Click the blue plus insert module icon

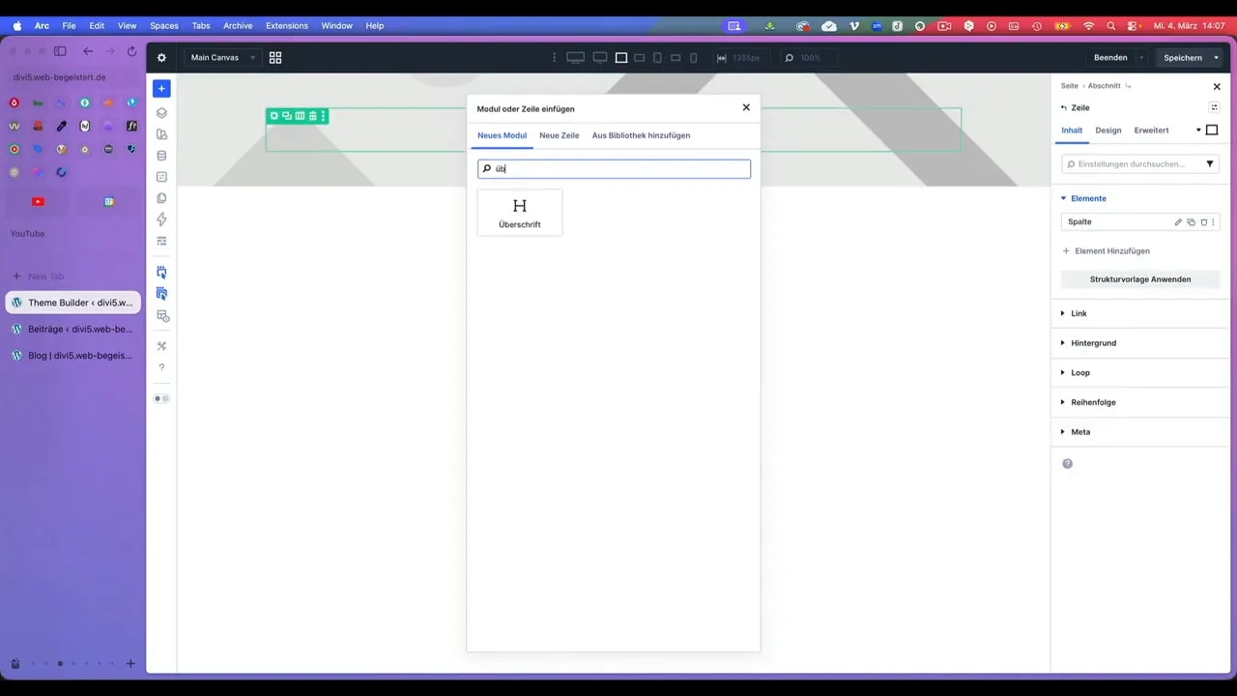[161, 89]
